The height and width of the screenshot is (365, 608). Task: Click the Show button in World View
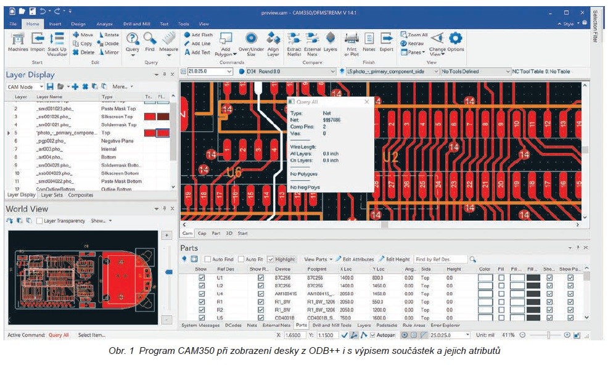click(101, 221)
